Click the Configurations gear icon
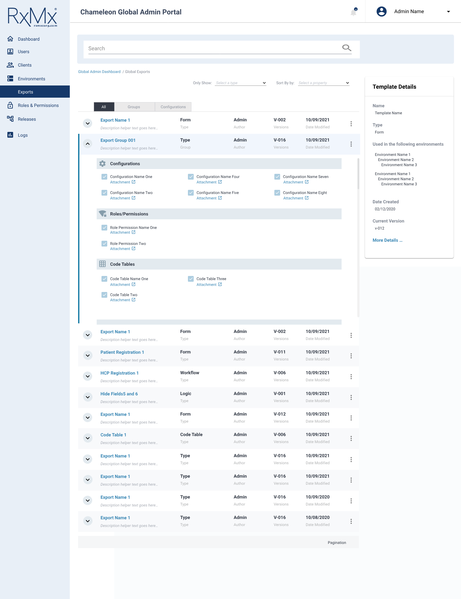The image size is (461, 599). coord(102,164)
